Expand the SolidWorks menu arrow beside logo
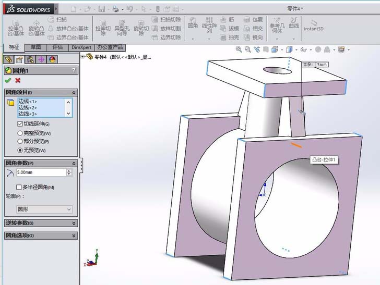 (56, 9)
